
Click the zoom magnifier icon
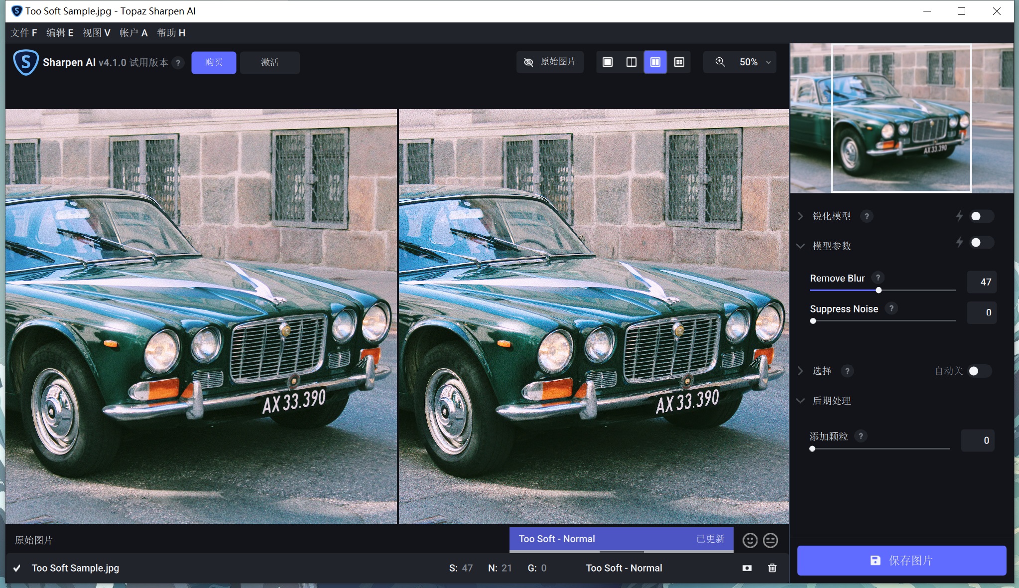tap(720, 62)
